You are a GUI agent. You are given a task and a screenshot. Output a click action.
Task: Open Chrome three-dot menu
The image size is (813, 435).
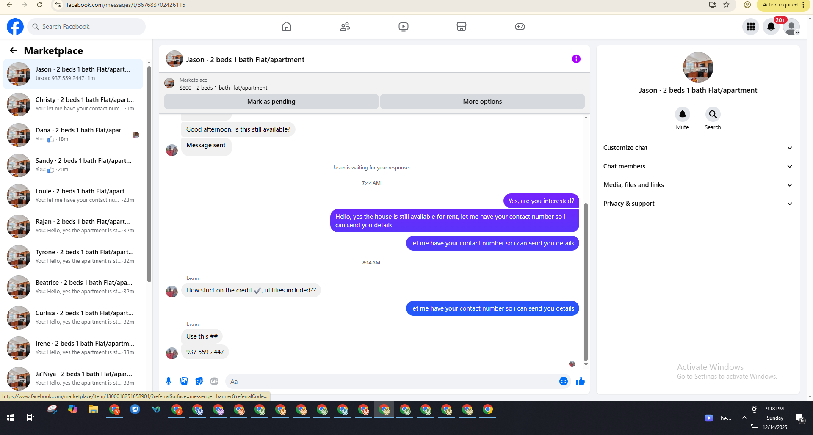click(803, 5)
